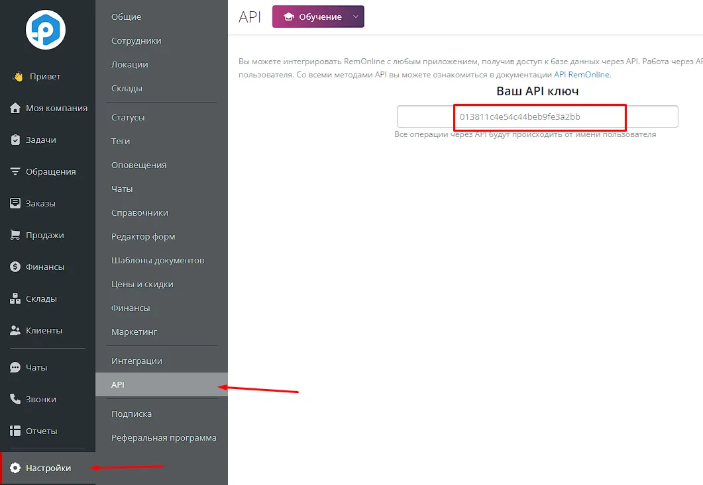Click the Calls phone icon

point(16,399)
